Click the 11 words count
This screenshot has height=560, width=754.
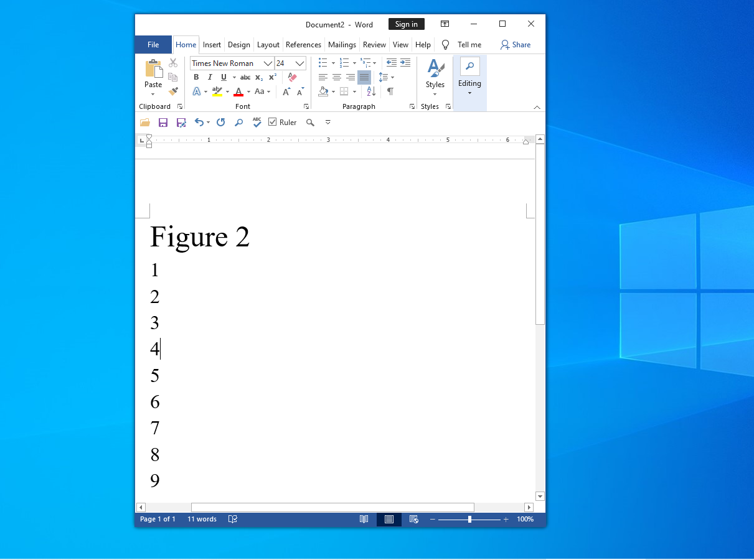coord(202,519)
